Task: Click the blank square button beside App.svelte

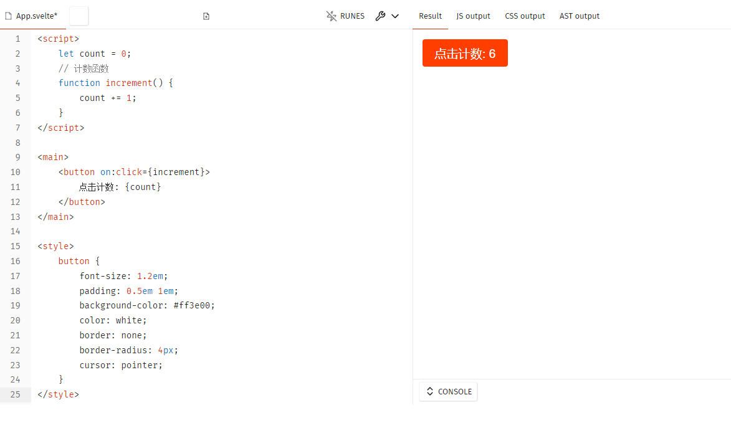Action: pos(79,16)
